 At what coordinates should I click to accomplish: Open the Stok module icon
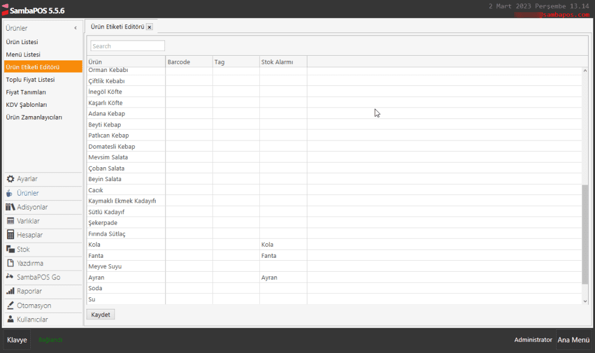10,249
